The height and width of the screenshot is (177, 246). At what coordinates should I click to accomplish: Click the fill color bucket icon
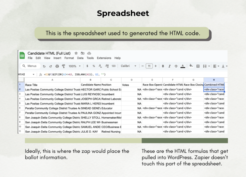tap(191, 66)
